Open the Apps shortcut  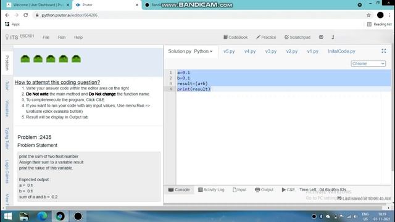[x=12, y=24]
